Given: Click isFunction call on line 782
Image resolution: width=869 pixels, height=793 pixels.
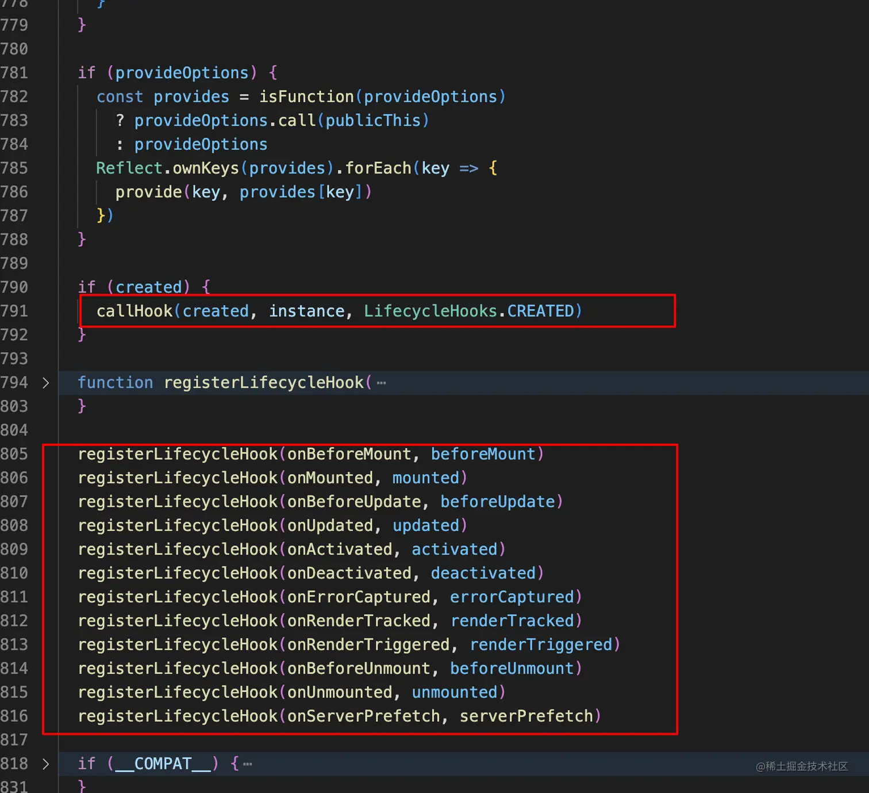Looking at the screenshot, I should [306, 97].
